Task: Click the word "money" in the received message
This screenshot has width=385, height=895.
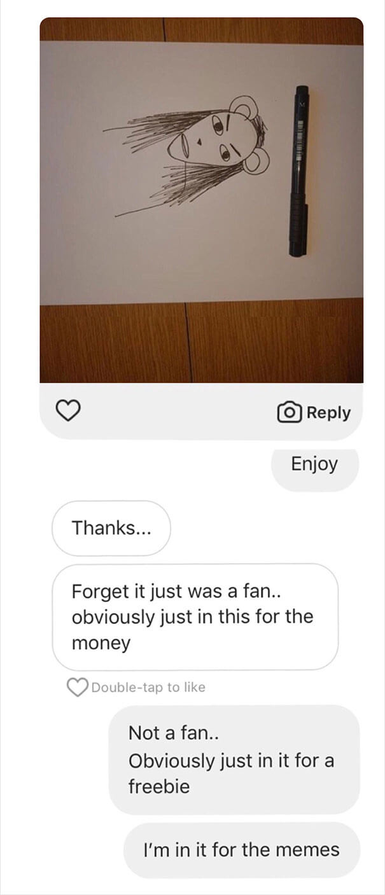Action: [101, 643]
